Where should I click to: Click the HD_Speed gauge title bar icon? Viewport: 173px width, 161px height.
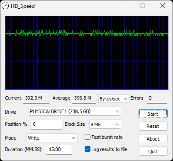point(5,6)
